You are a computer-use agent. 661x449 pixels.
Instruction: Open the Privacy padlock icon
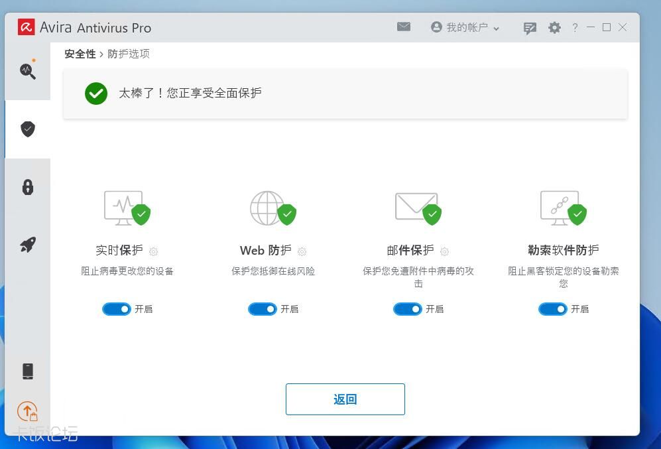pyautogui.click(x=27, y=187)
